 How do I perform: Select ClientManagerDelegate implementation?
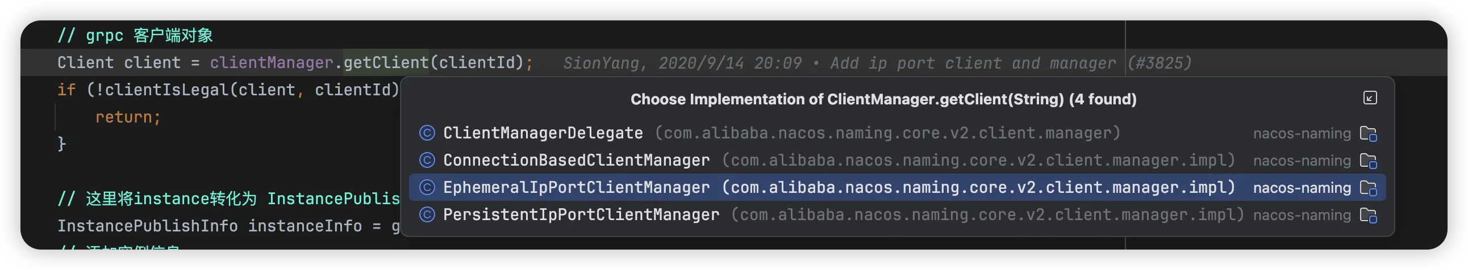543,133
